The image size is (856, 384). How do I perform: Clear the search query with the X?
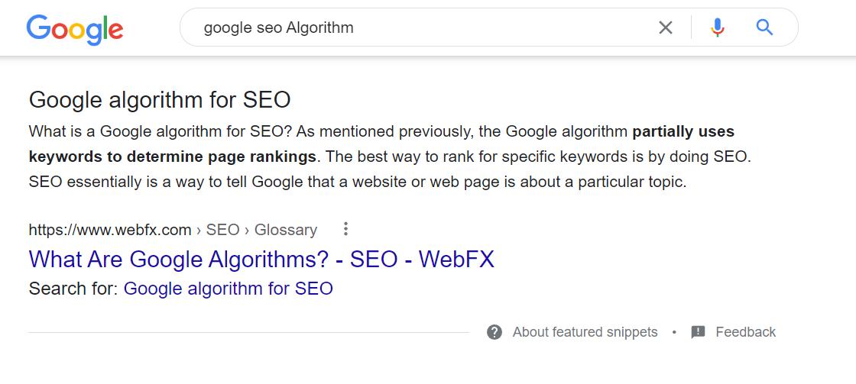point(666,28)
